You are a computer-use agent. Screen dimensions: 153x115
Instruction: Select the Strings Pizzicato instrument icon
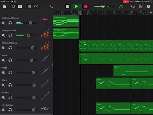click(45, 46)
